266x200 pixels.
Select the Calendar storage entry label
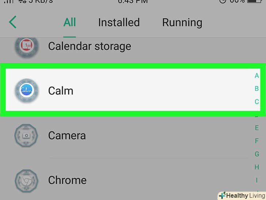click(90, 46)
